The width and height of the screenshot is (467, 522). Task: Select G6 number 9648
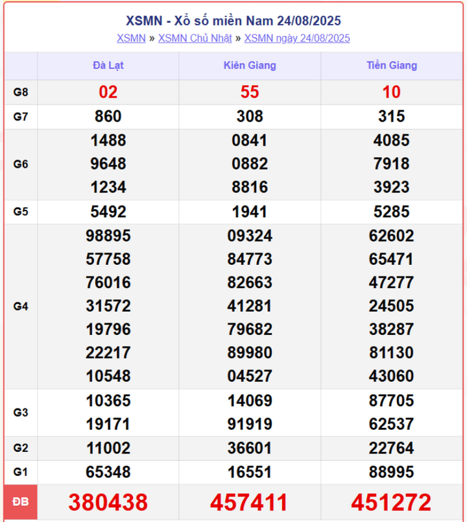click(108, 164)
